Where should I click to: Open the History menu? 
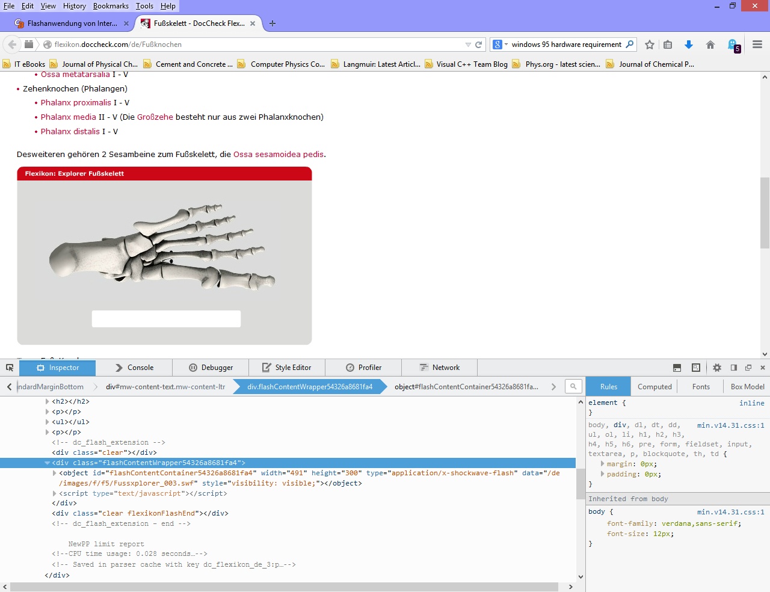75,6
